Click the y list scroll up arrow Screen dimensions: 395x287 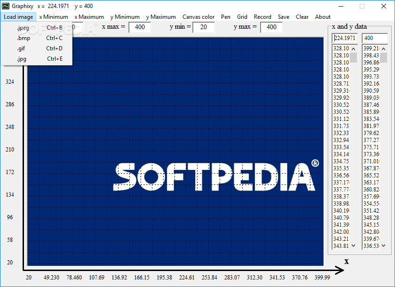point(384,49)
